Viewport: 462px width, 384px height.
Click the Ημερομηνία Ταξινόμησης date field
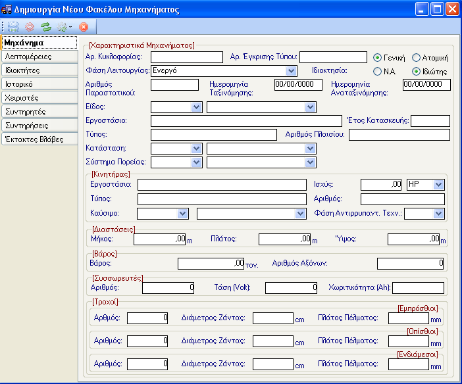tap(298, 85)
